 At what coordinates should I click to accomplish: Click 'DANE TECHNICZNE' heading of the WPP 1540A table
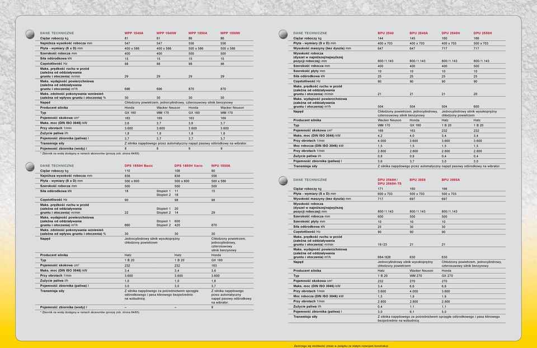click(57, 33)
